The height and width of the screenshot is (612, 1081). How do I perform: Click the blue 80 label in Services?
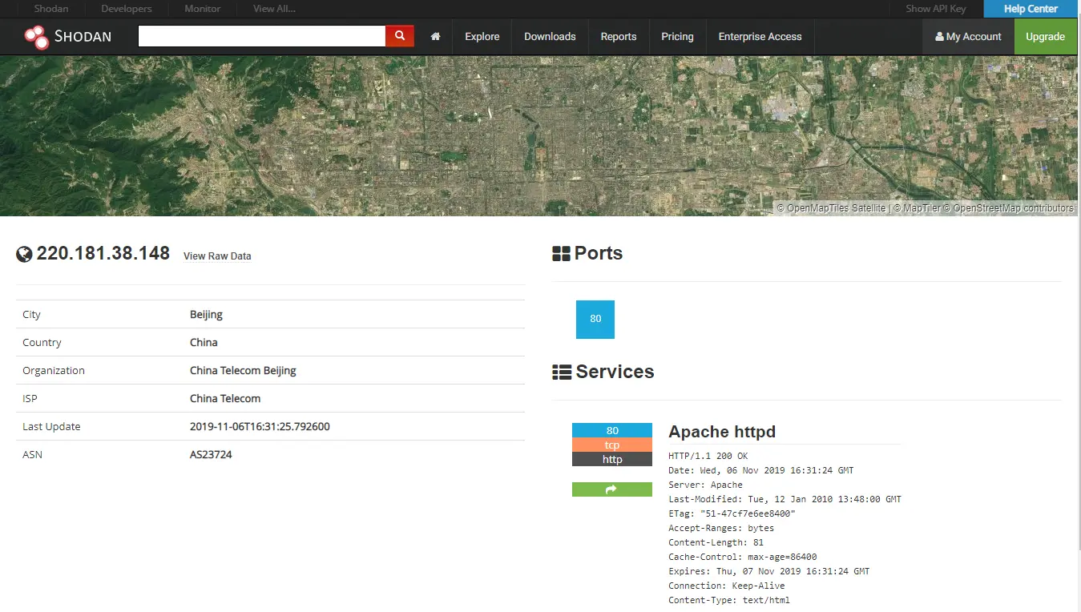tap(612, 431)
